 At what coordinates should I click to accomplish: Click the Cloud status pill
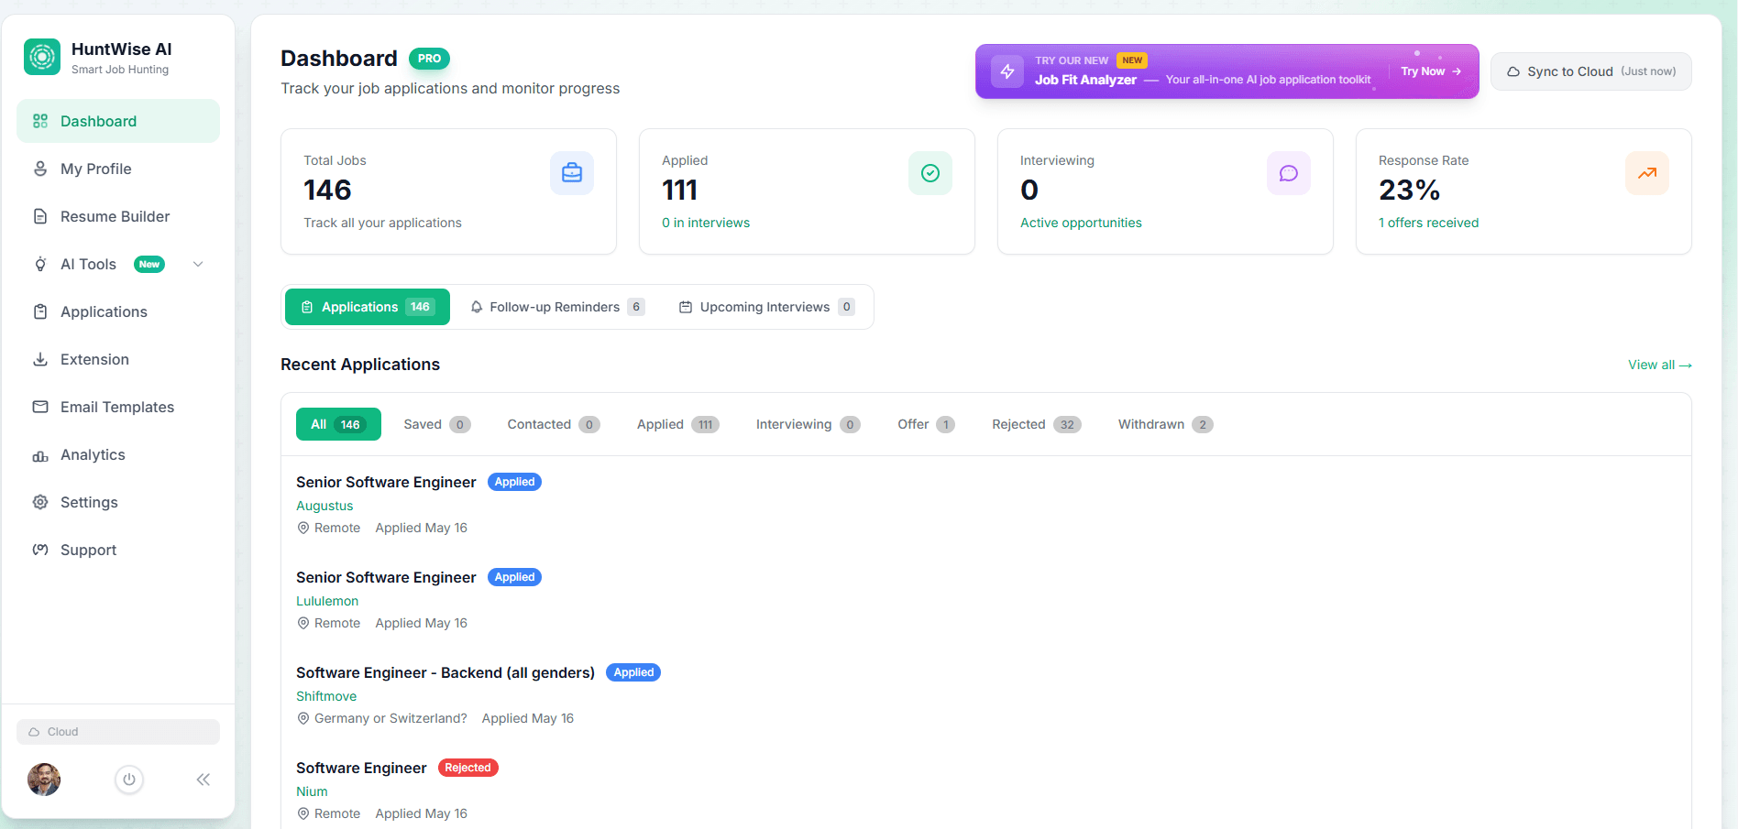(118, 732)
